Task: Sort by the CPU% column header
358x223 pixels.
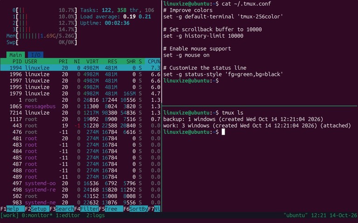Action: click(154, 61)
